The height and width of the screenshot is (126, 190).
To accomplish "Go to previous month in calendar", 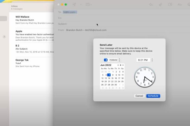I will (x=118, y=65).
